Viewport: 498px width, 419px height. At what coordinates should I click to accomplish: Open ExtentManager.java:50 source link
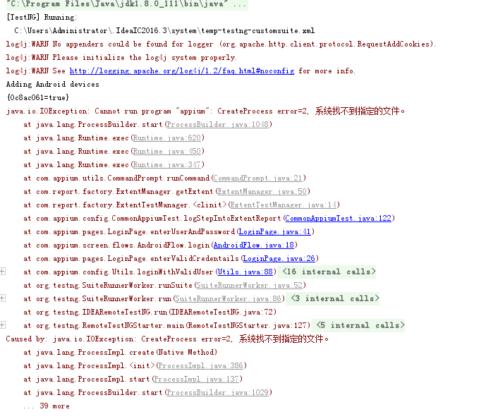pyautogui.click(x=262, y=192)
